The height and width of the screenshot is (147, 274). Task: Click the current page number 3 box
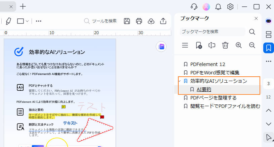click(268, 84)
